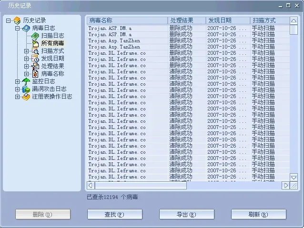304x228 pixels.
Task: Sort by 病毒名称 column header
Action: (127, 20)
